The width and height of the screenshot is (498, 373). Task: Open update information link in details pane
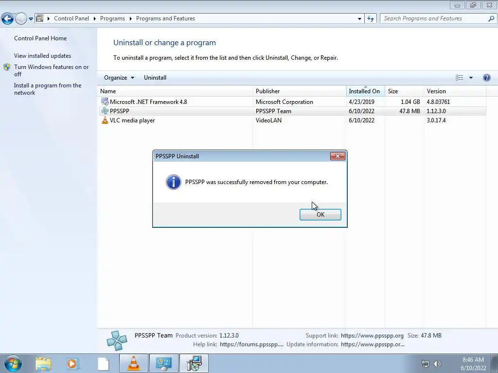click(373, 344)
